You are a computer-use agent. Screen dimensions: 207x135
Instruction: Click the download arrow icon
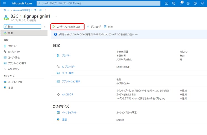pyautogui.click(x=88, y=27)
